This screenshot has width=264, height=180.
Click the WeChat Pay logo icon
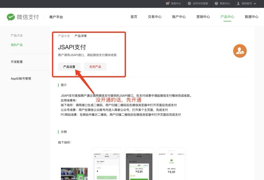(11, 17)
